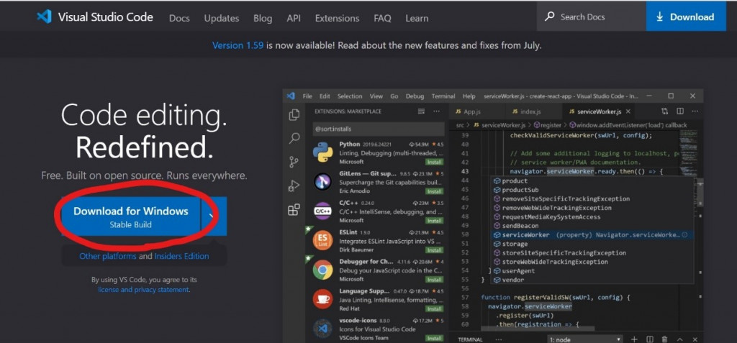Open the File menu in editor preview
This screenshot has height=343, width=737.
(307, 96)
